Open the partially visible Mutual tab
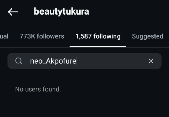Viewport: 169px width, 117px height. click(x=4, y=36)
